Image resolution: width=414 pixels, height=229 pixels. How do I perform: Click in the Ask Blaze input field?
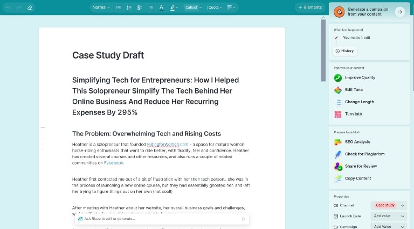point(162,219)
